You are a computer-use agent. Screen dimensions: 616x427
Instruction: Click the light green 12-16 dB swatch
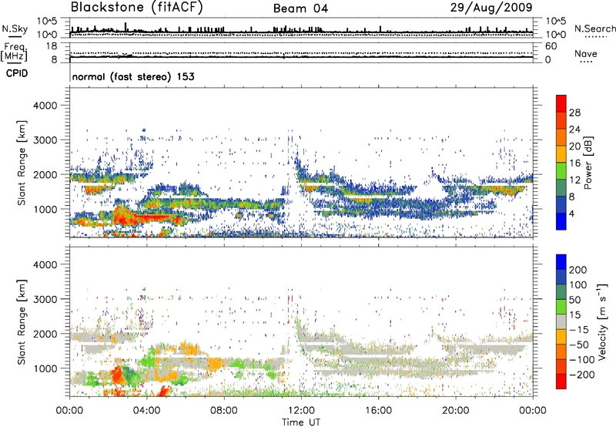(x=561, y=170)
